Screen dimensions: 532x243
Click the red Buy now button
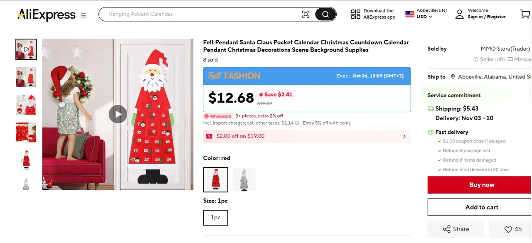point(481,185)
